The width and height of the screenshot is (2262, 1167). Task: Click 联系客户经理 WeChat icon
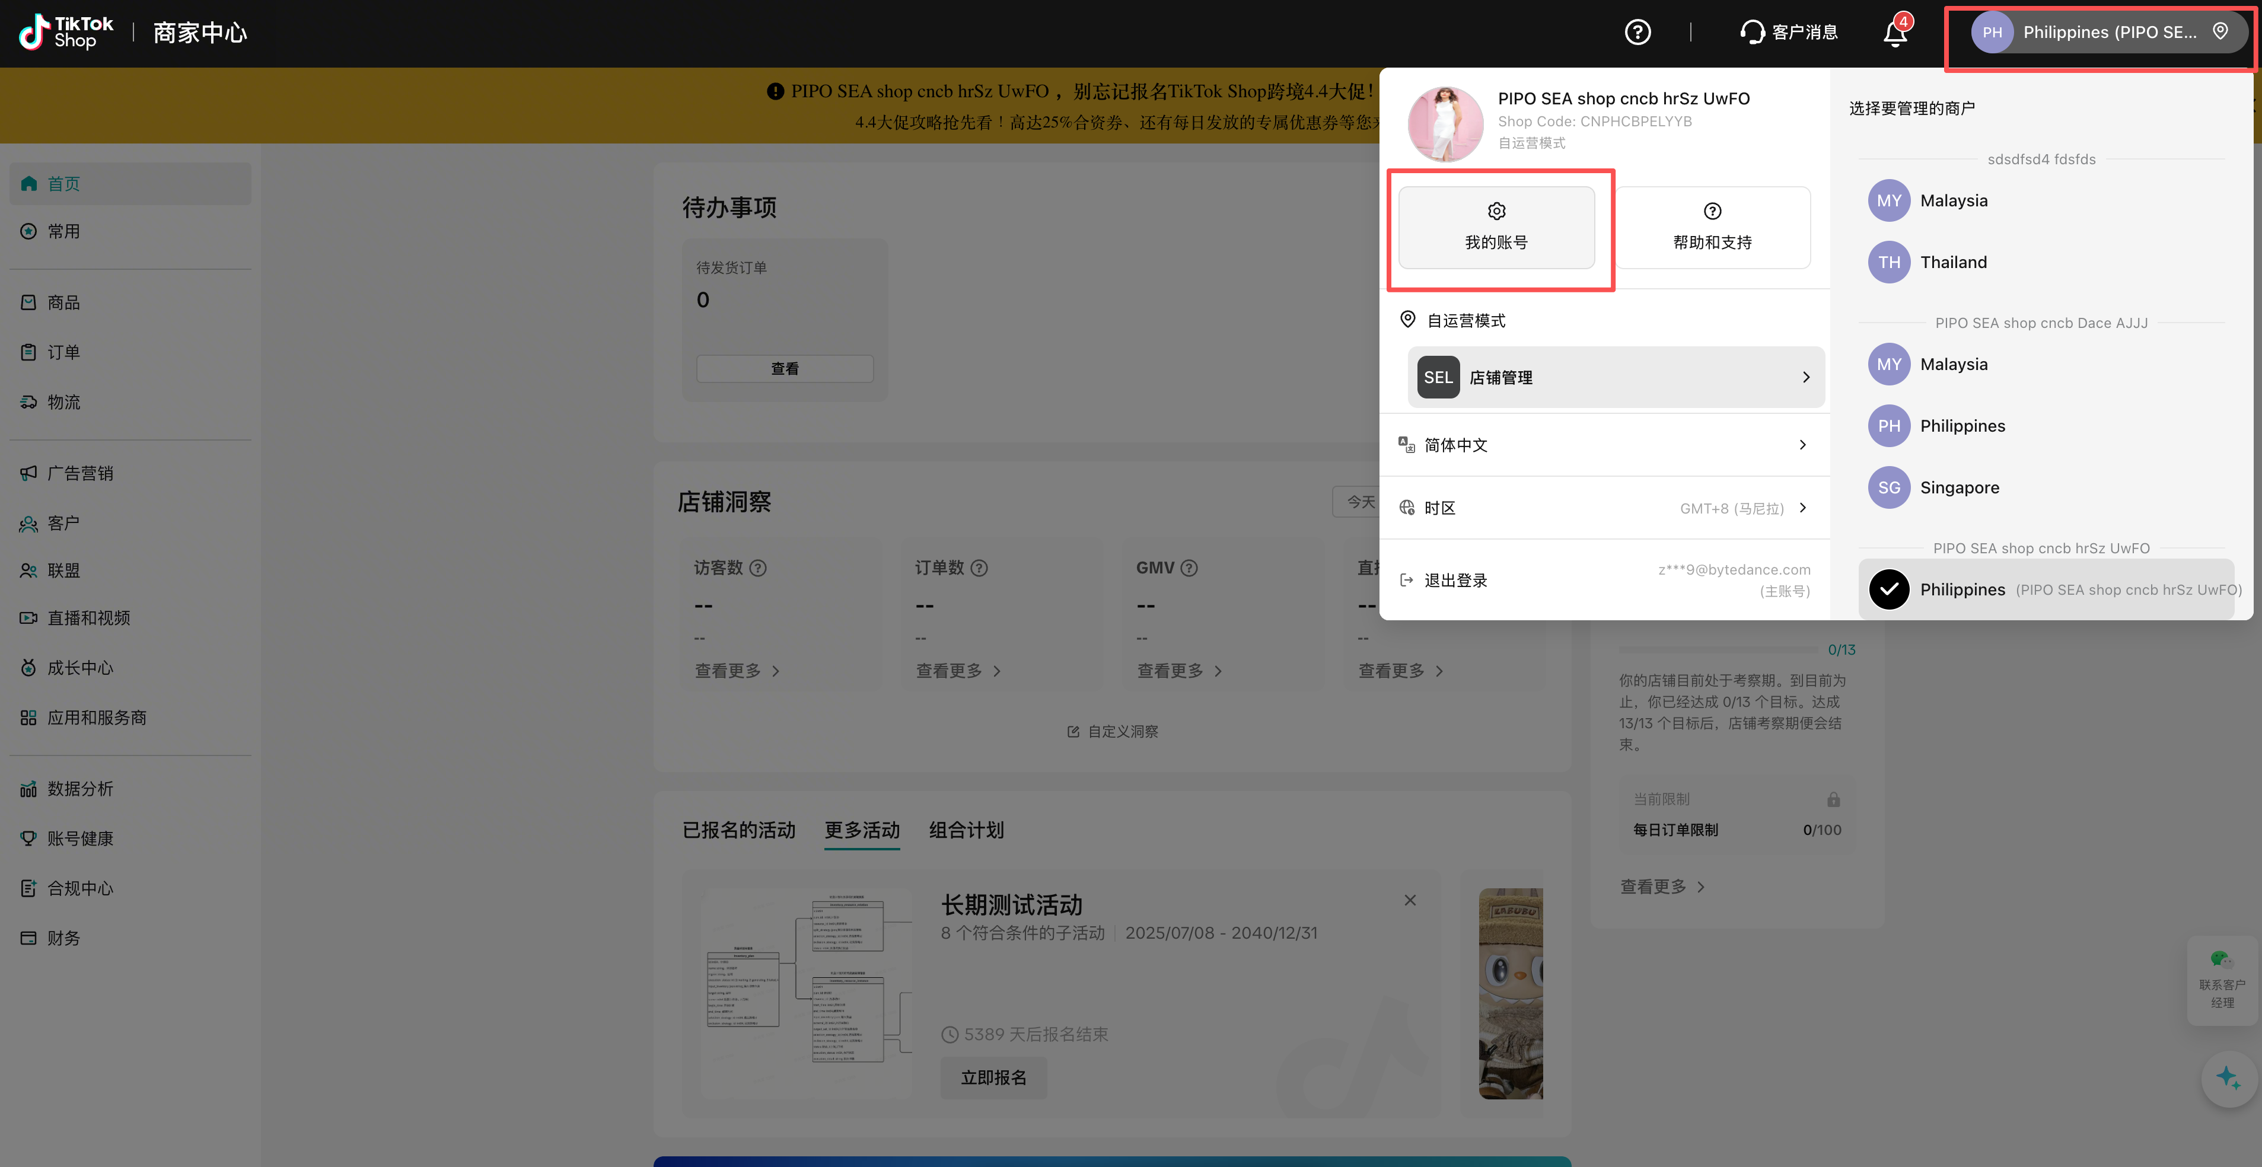pos(2222,959)
